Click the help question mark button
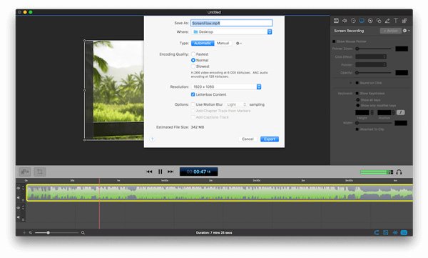Image resolution: width=428 pixels, height=258 pixels. click(153, 139)
